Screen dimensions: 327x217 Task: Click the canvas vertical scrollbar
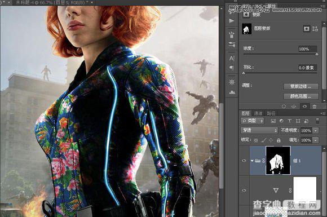(222, 146)
